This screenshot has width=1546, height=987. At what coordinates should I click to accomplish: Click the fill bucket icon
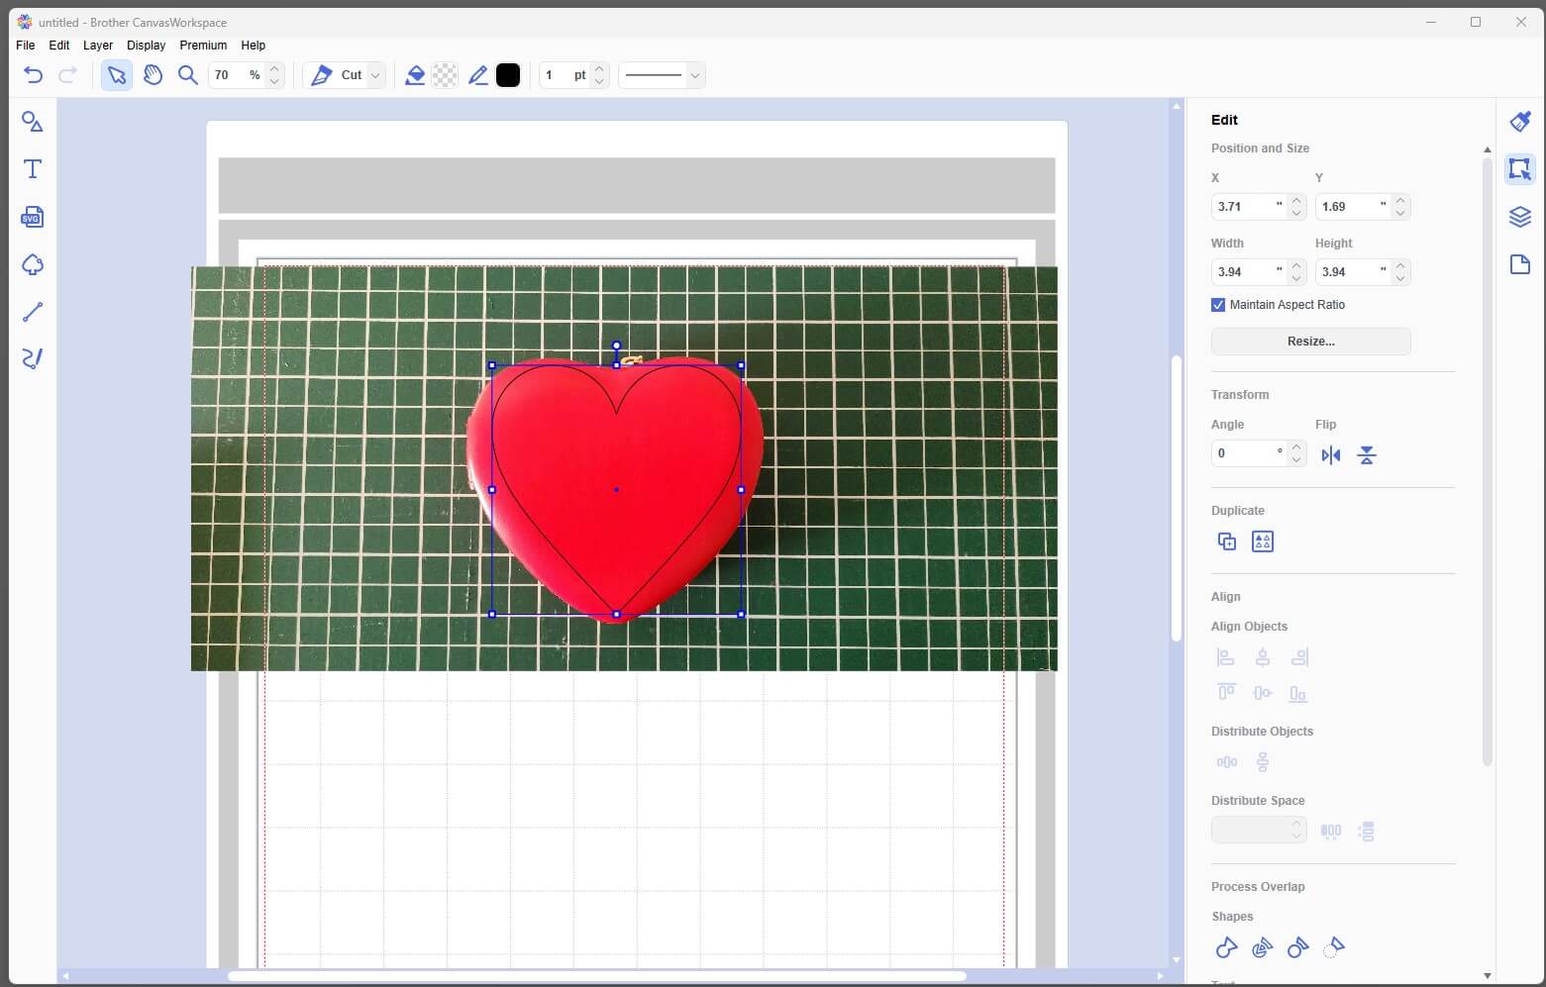(x=415, y=75)
